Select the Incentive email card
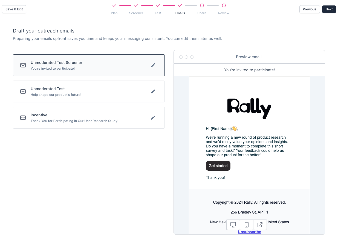This screenshot has width=338, height=237. 82,118
